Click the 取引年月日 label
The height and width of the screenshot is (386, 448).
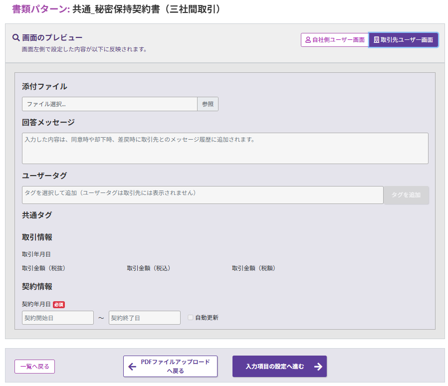[36, 254]
